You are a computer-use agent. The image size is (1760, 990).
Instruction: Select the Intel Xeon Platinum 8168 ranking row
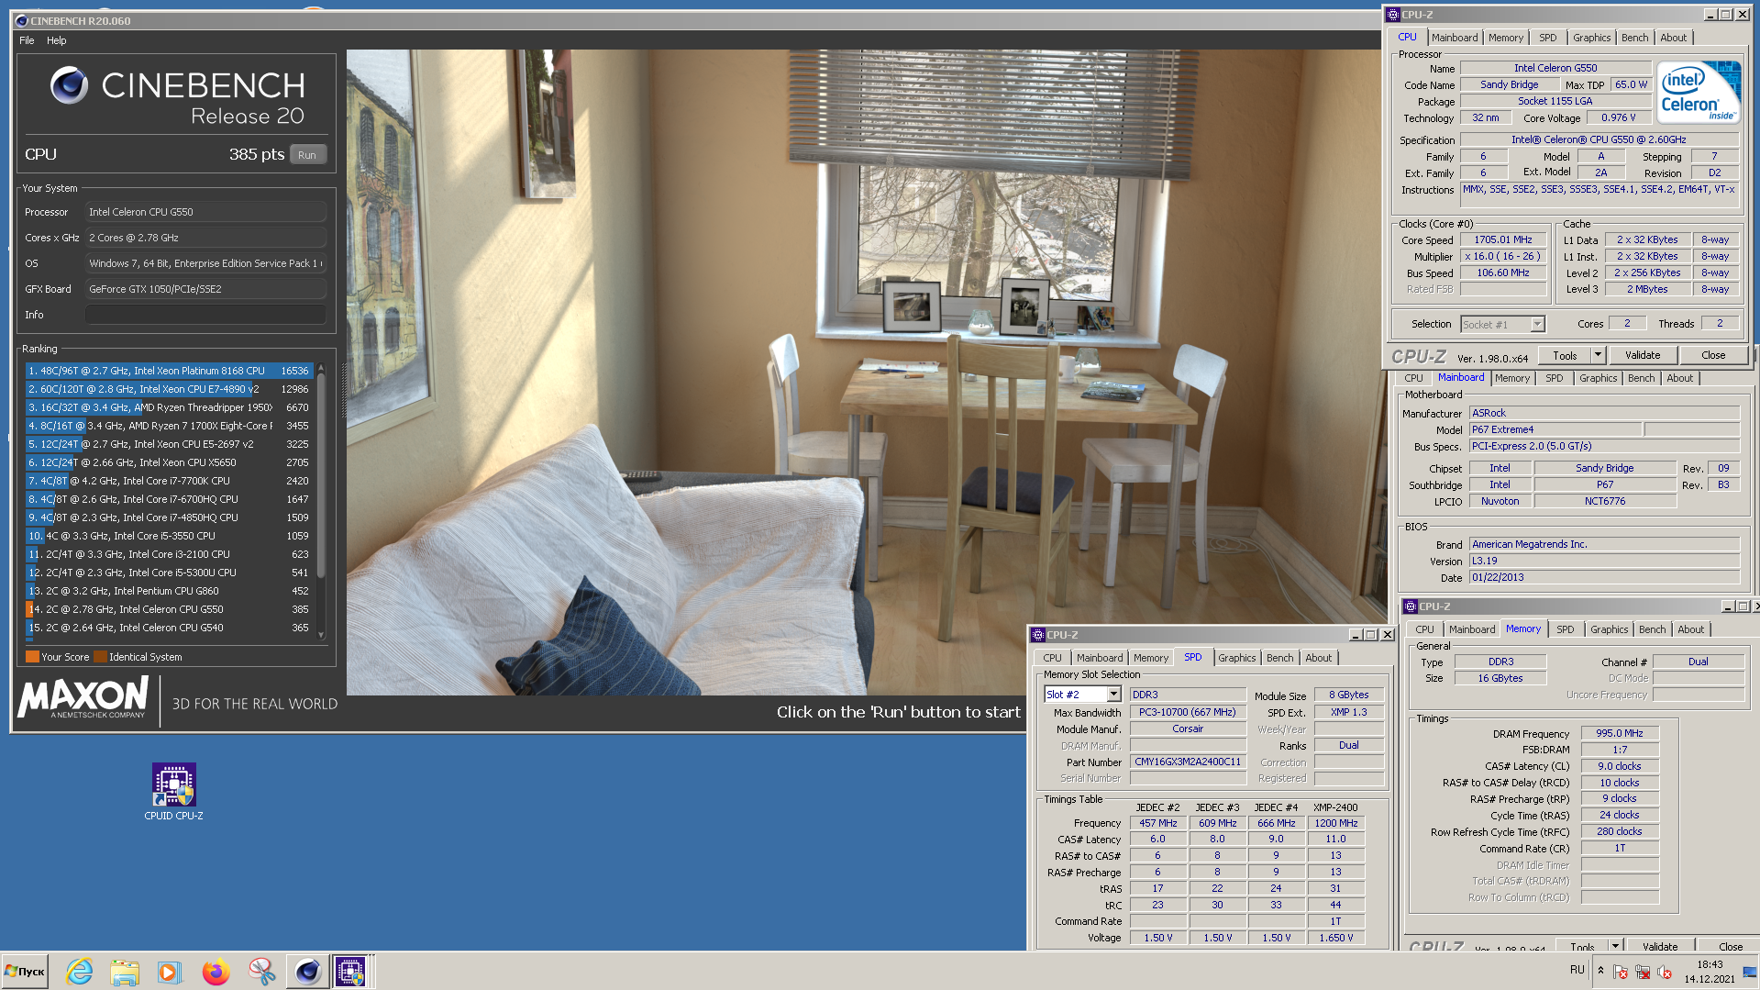169,371
